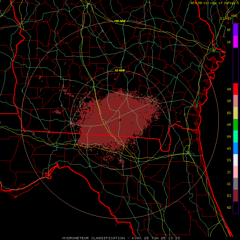Click the 50 NMI range ring label
The height and width of the screenshot is (240, 240).
pos(120,70)
